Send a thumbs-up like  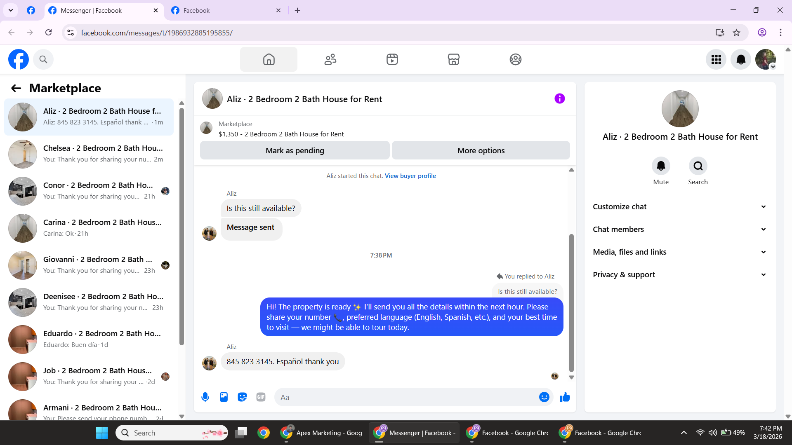click(x=565, y=397)
